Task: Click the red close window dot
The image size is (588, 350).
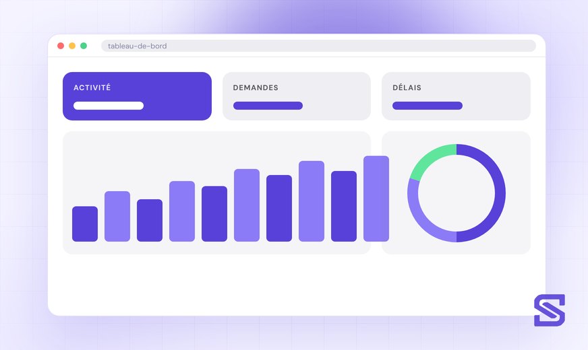Action: (x=61, y=46)
